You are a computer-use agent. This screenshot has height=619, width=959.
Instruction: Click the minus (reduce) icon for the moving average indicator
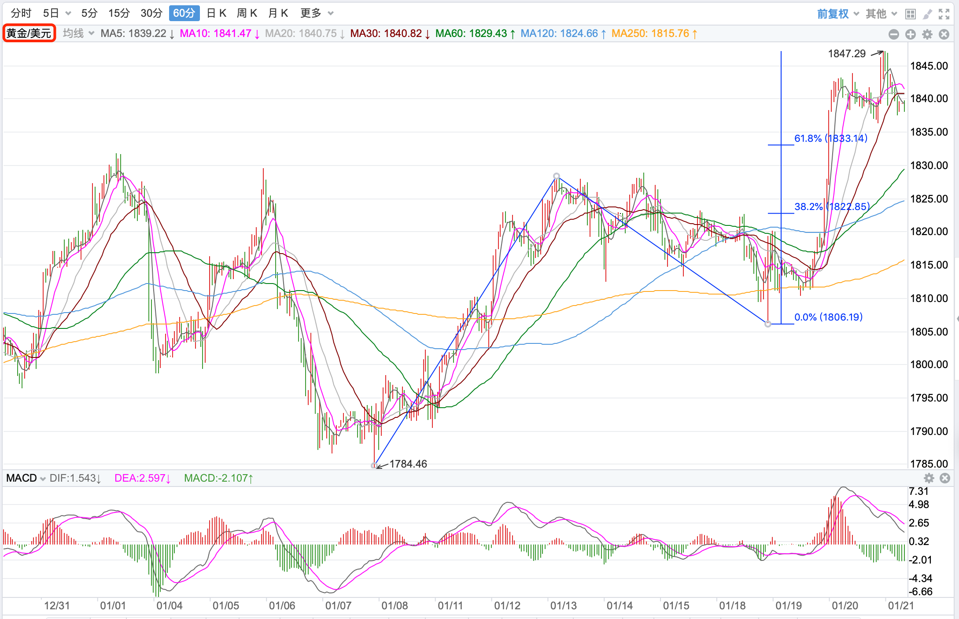click(893, 34)
